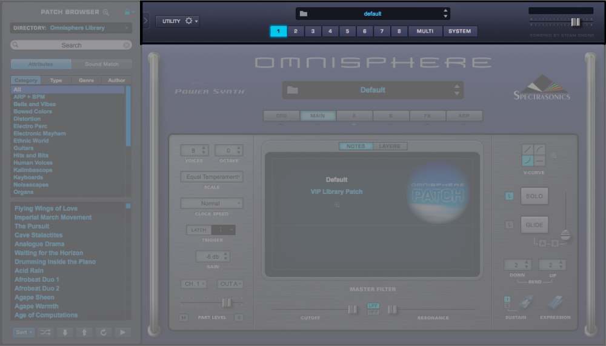Viewport: 606px width, 346px height.
Task: Toggle the Patch Browser lock icon
Action: (127, 12)
